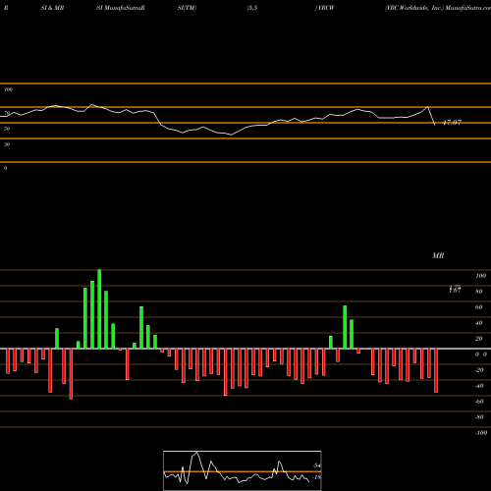Click the -18 value in mini chart
This screenshot has width=491, height=491.
[316, 477]
